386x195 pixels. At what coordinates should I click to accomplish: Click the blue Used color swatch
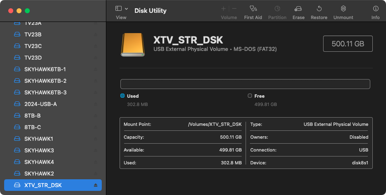click(x=122, y=96)
